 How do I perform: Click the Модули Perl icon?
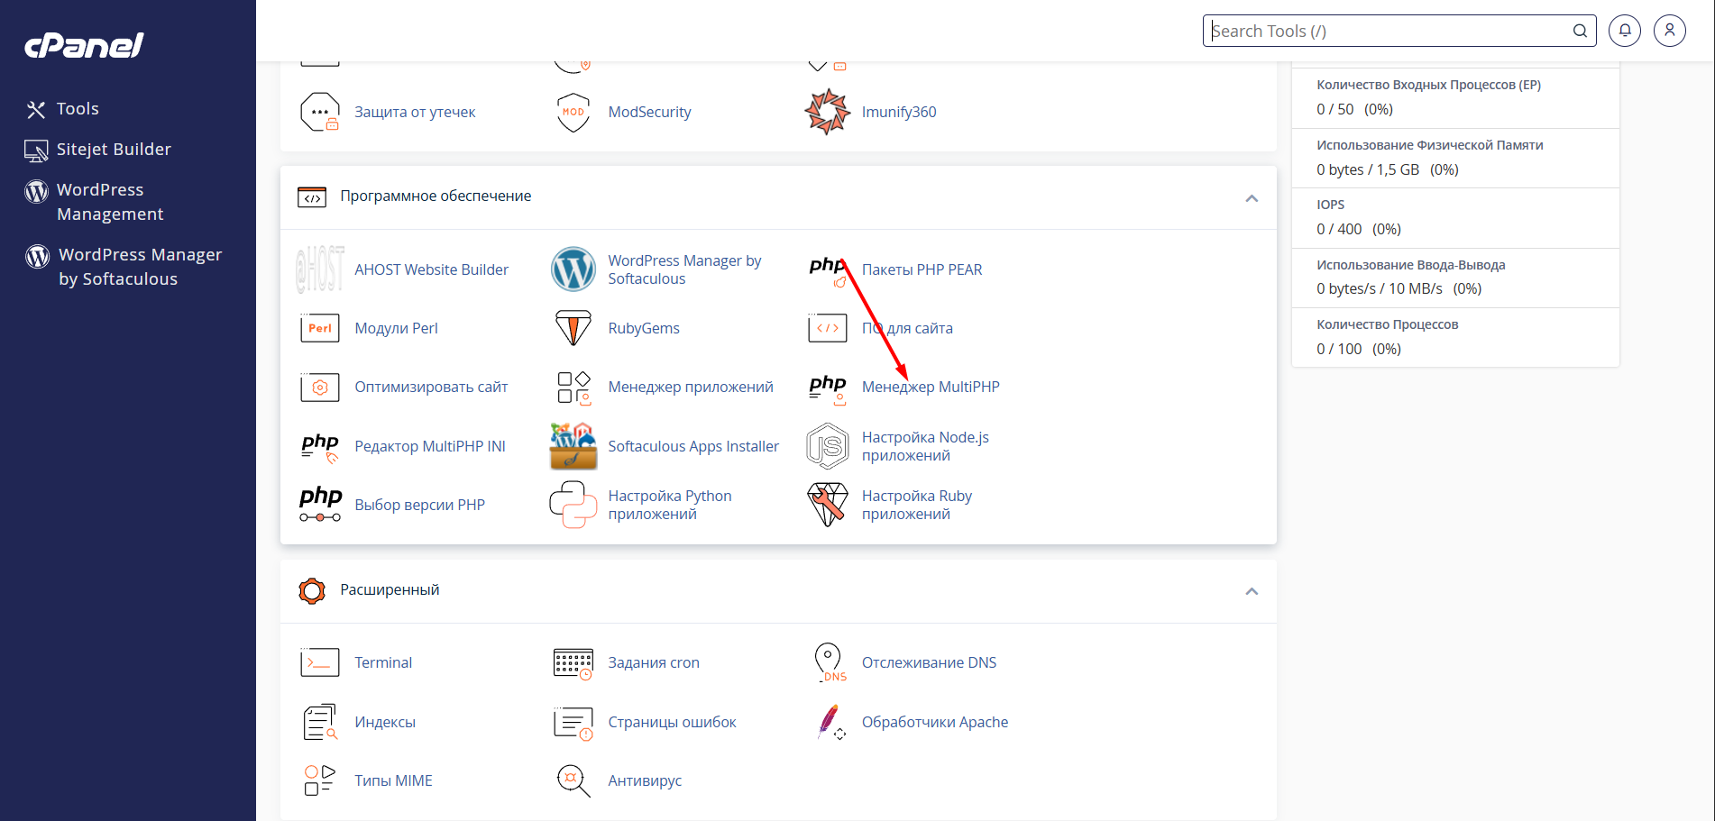(320, 328)
